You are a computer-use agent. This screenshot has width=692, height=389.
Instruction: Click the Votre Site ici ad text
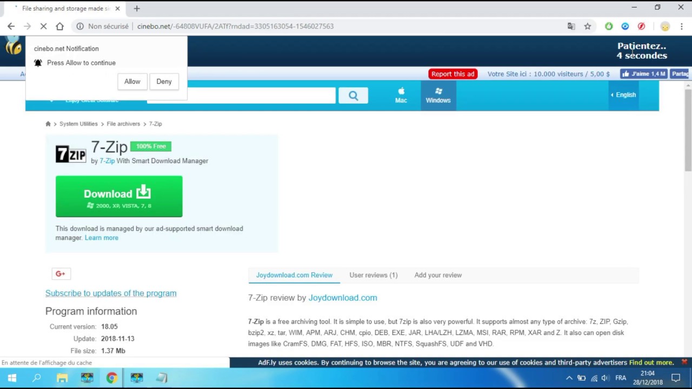[549, 74]
